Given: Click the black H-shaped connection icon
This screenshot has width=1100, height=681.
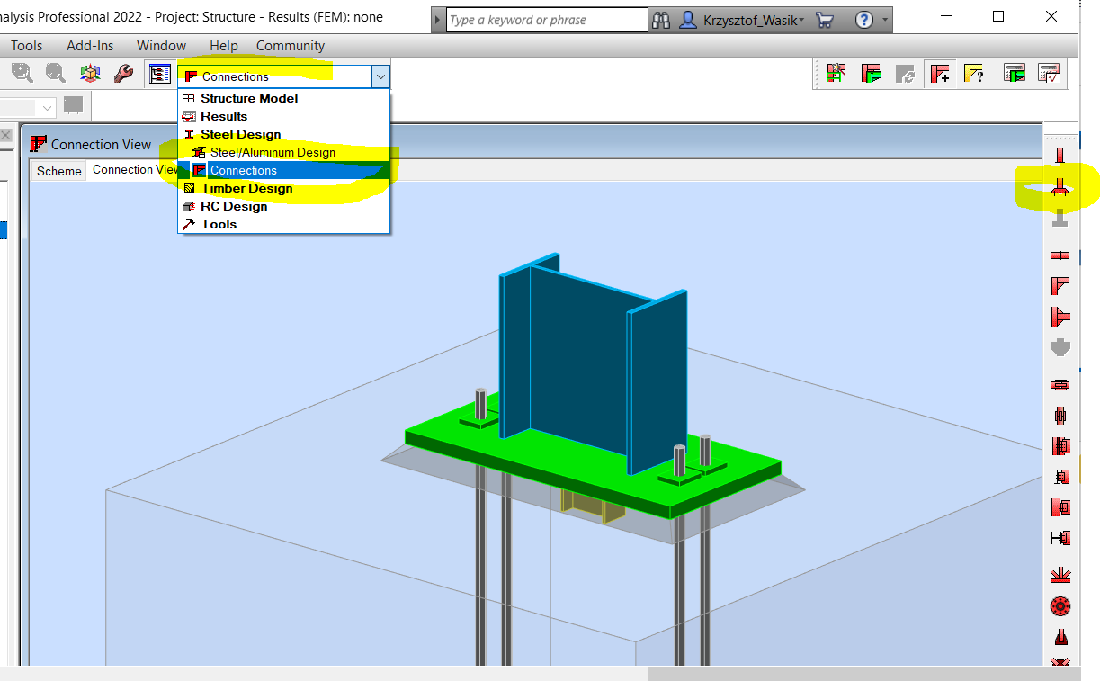Looking at the screenshot, I should (x=1060, y=538).
